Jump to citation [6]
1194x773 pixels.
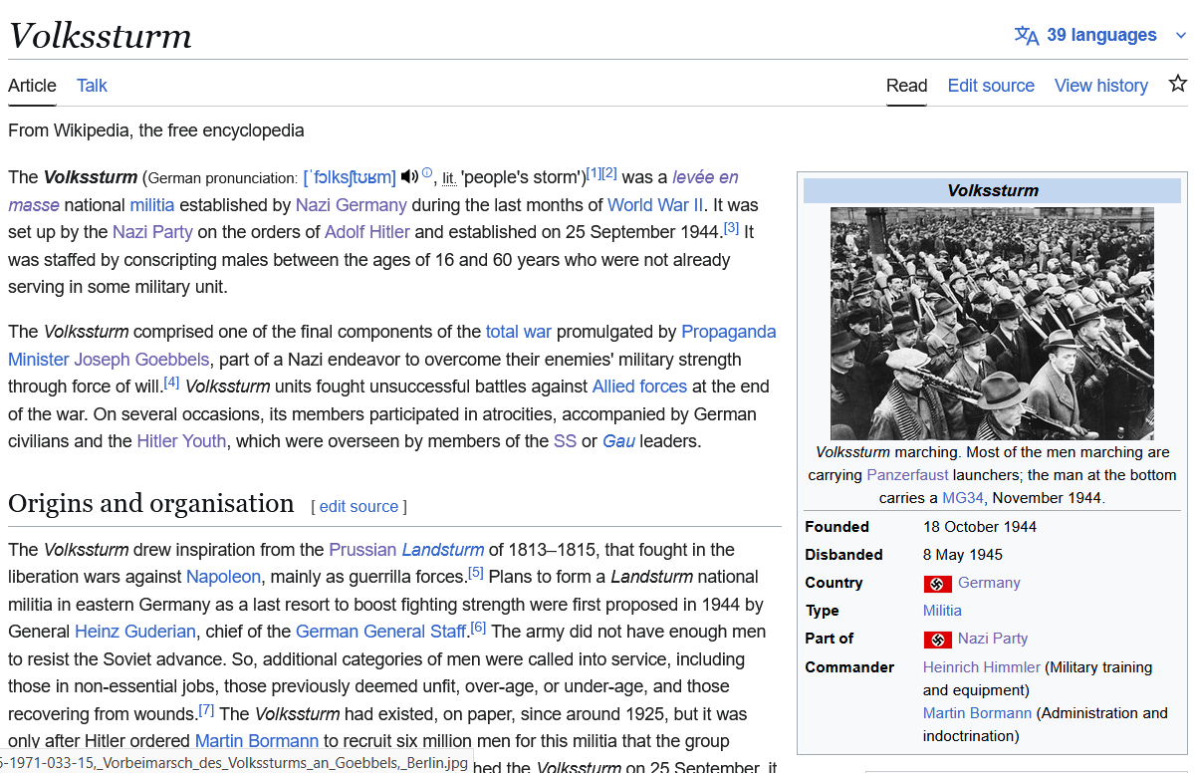477,628
